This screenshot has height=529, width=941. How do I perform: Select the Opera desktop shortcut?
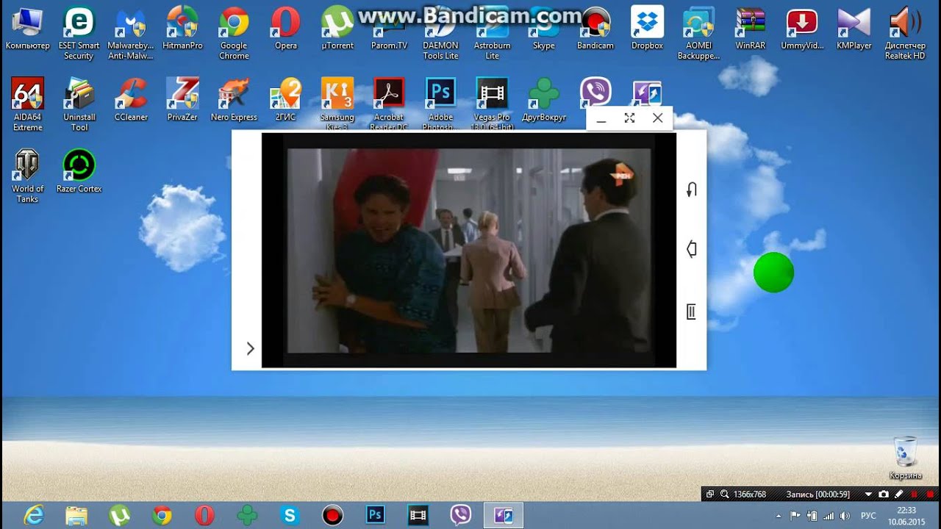pyautogui.click(x=286, y=29)
